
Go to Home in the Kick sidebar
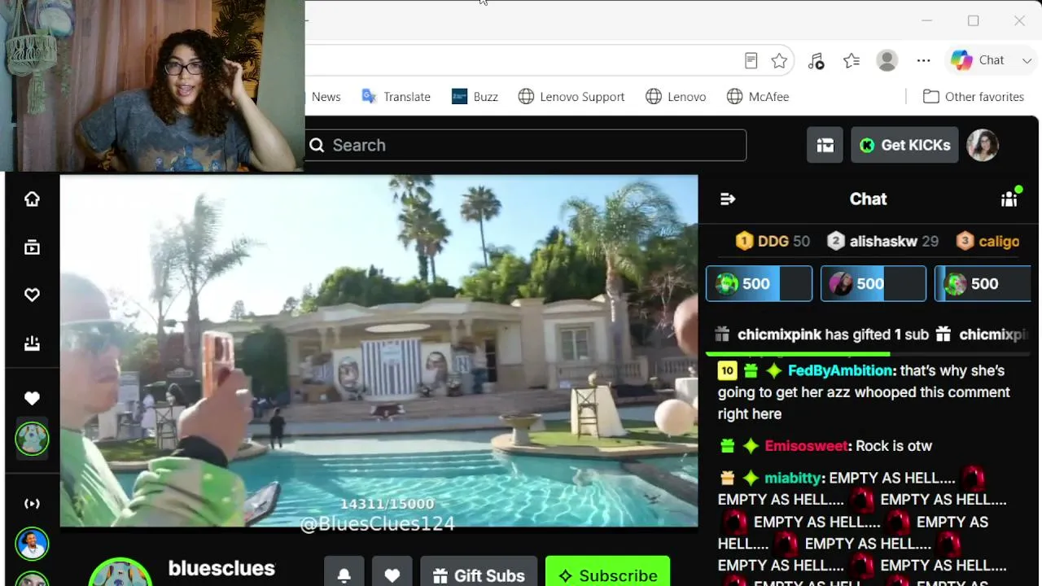[32, 199]
